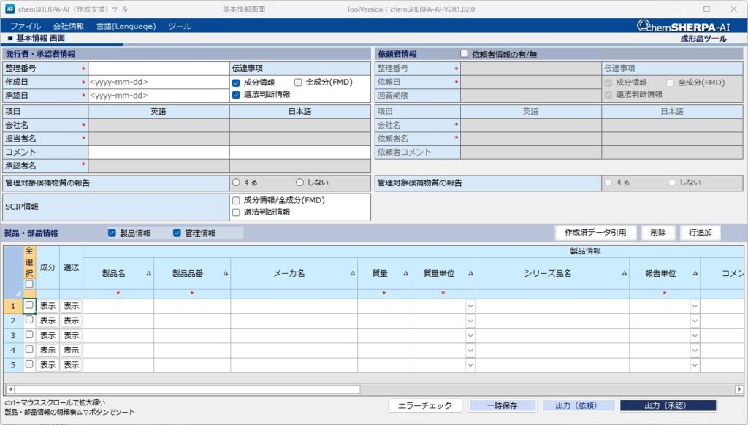The height and width of the screenshot is (425, 748).
Task: Click the シリーズ品名 column sort triangle
Action: pos(624,274)
